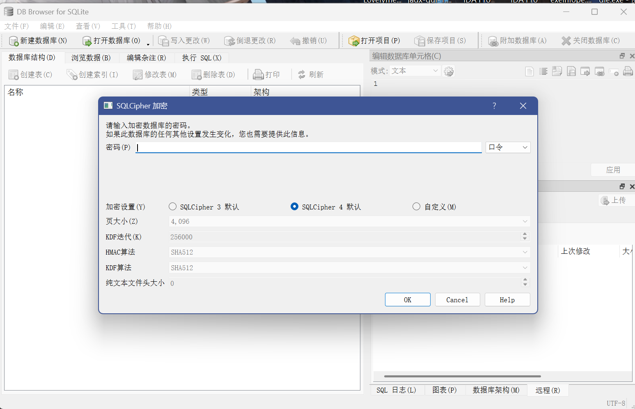Click the horizontal scrollbar in right panel

click(x=462, y=376)
